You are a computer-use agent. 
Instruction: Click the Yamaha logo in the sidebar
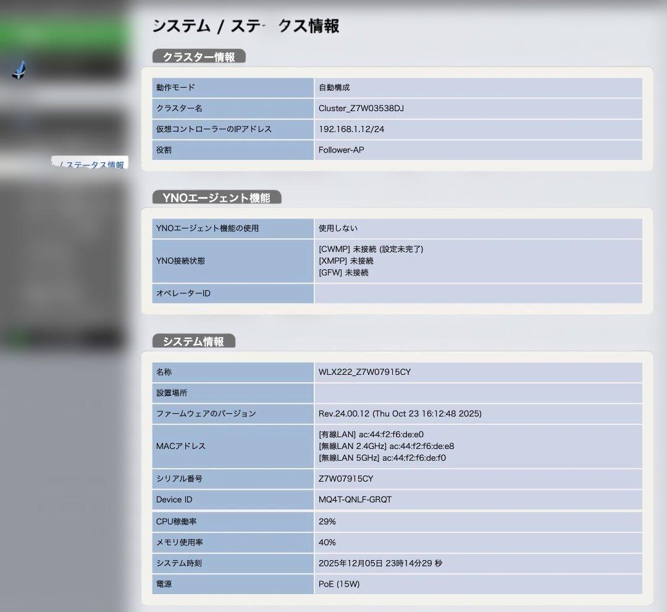tap(20, 70)
